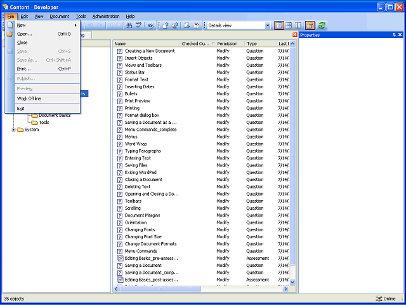
Task: Click the list's scroll up arrow
Action: click(x=292, y=44)
